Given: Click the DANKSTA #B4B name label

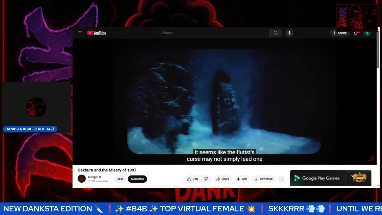Looking at the screenshot, I should point(30,129).
